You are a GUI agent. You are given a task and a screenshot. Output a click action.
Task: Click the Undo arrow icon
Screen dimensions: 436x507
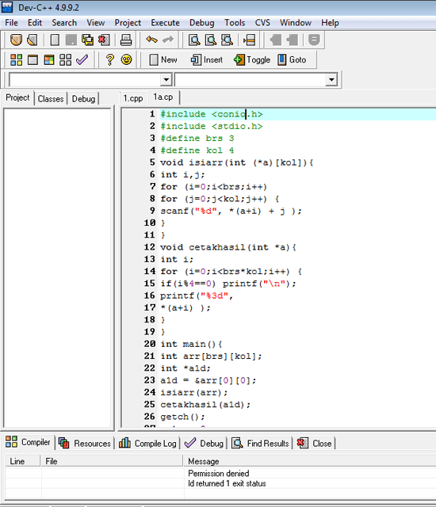(151, 40)
